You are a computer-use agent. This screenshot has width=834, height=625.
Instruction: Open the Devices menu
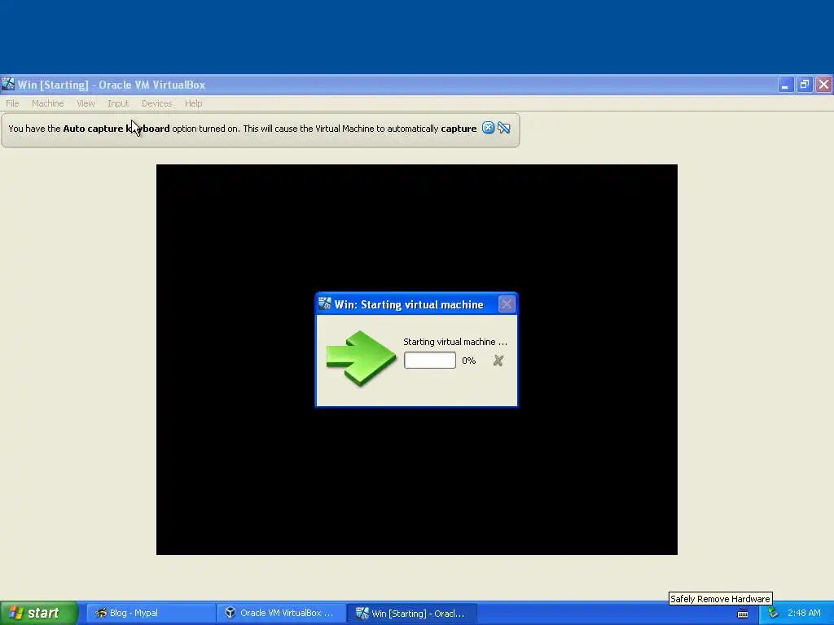[x=156, y=103]
